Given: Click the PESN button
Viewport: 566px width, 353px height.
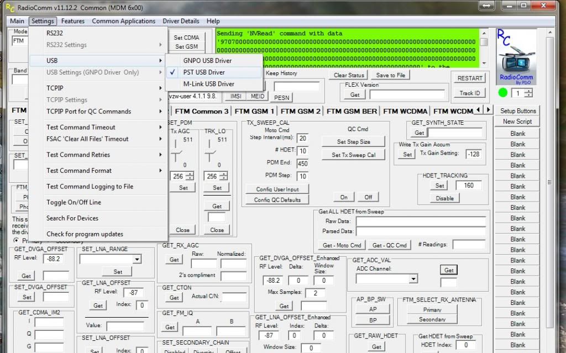Looking at the screenshot, I should click(x=281, y=98).
